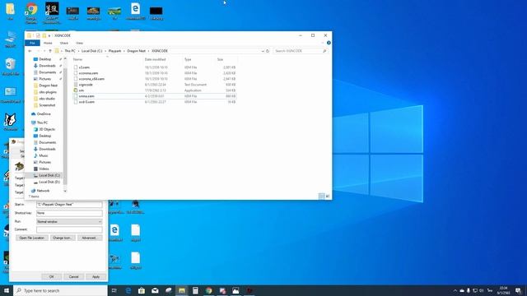Image resolution: width=527 pixels, height=296 pixels.
Task: Go up one folder level
Action: point(50,51)
